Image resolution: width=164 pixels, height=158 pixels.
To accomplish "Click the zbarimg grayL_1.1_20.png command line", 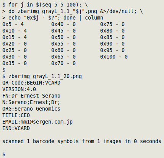I will [42, 77].
